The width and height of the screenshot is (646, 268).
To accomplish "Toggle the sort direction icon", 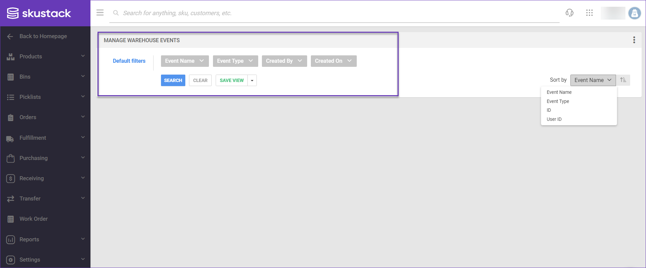I will [623, 80].
